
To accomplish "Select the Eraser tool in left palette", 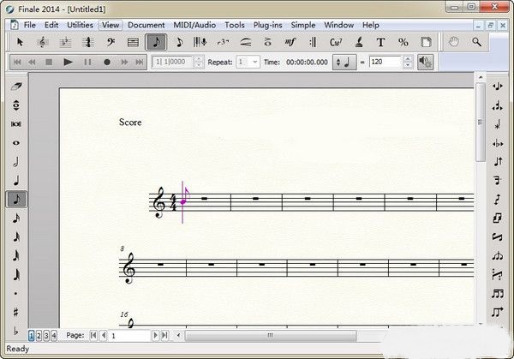I will [17, 86].
